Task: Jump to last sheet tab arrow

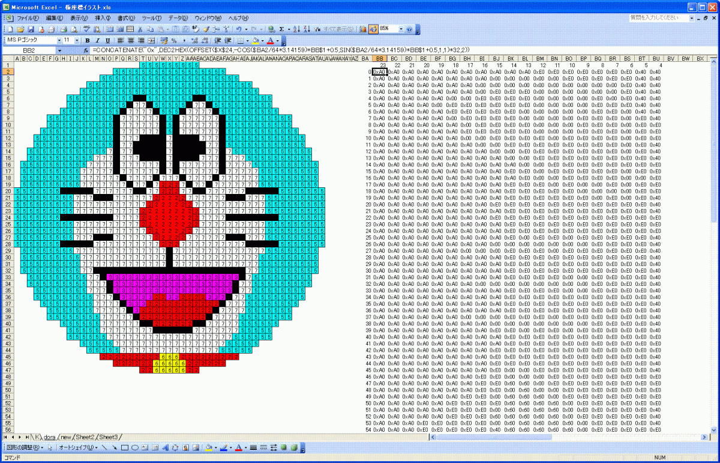Action: click(27, 437)
